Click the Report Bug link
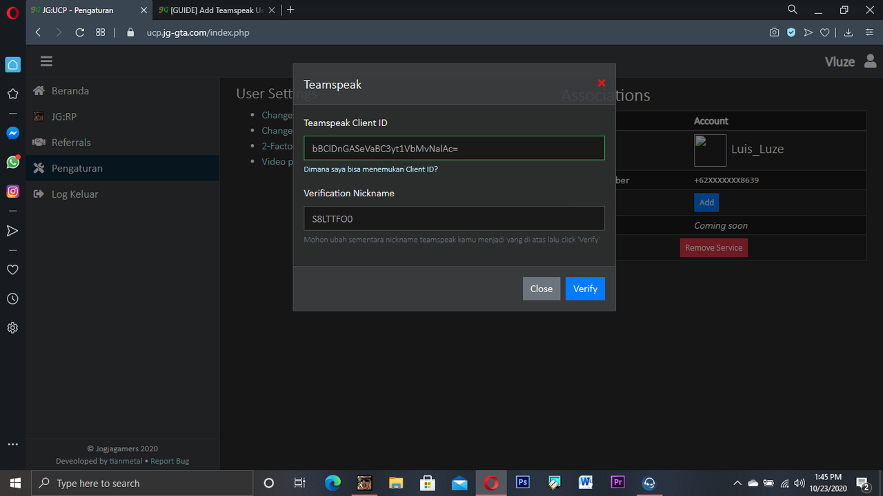Screen dimensions: 883x496 pos(170,461)
